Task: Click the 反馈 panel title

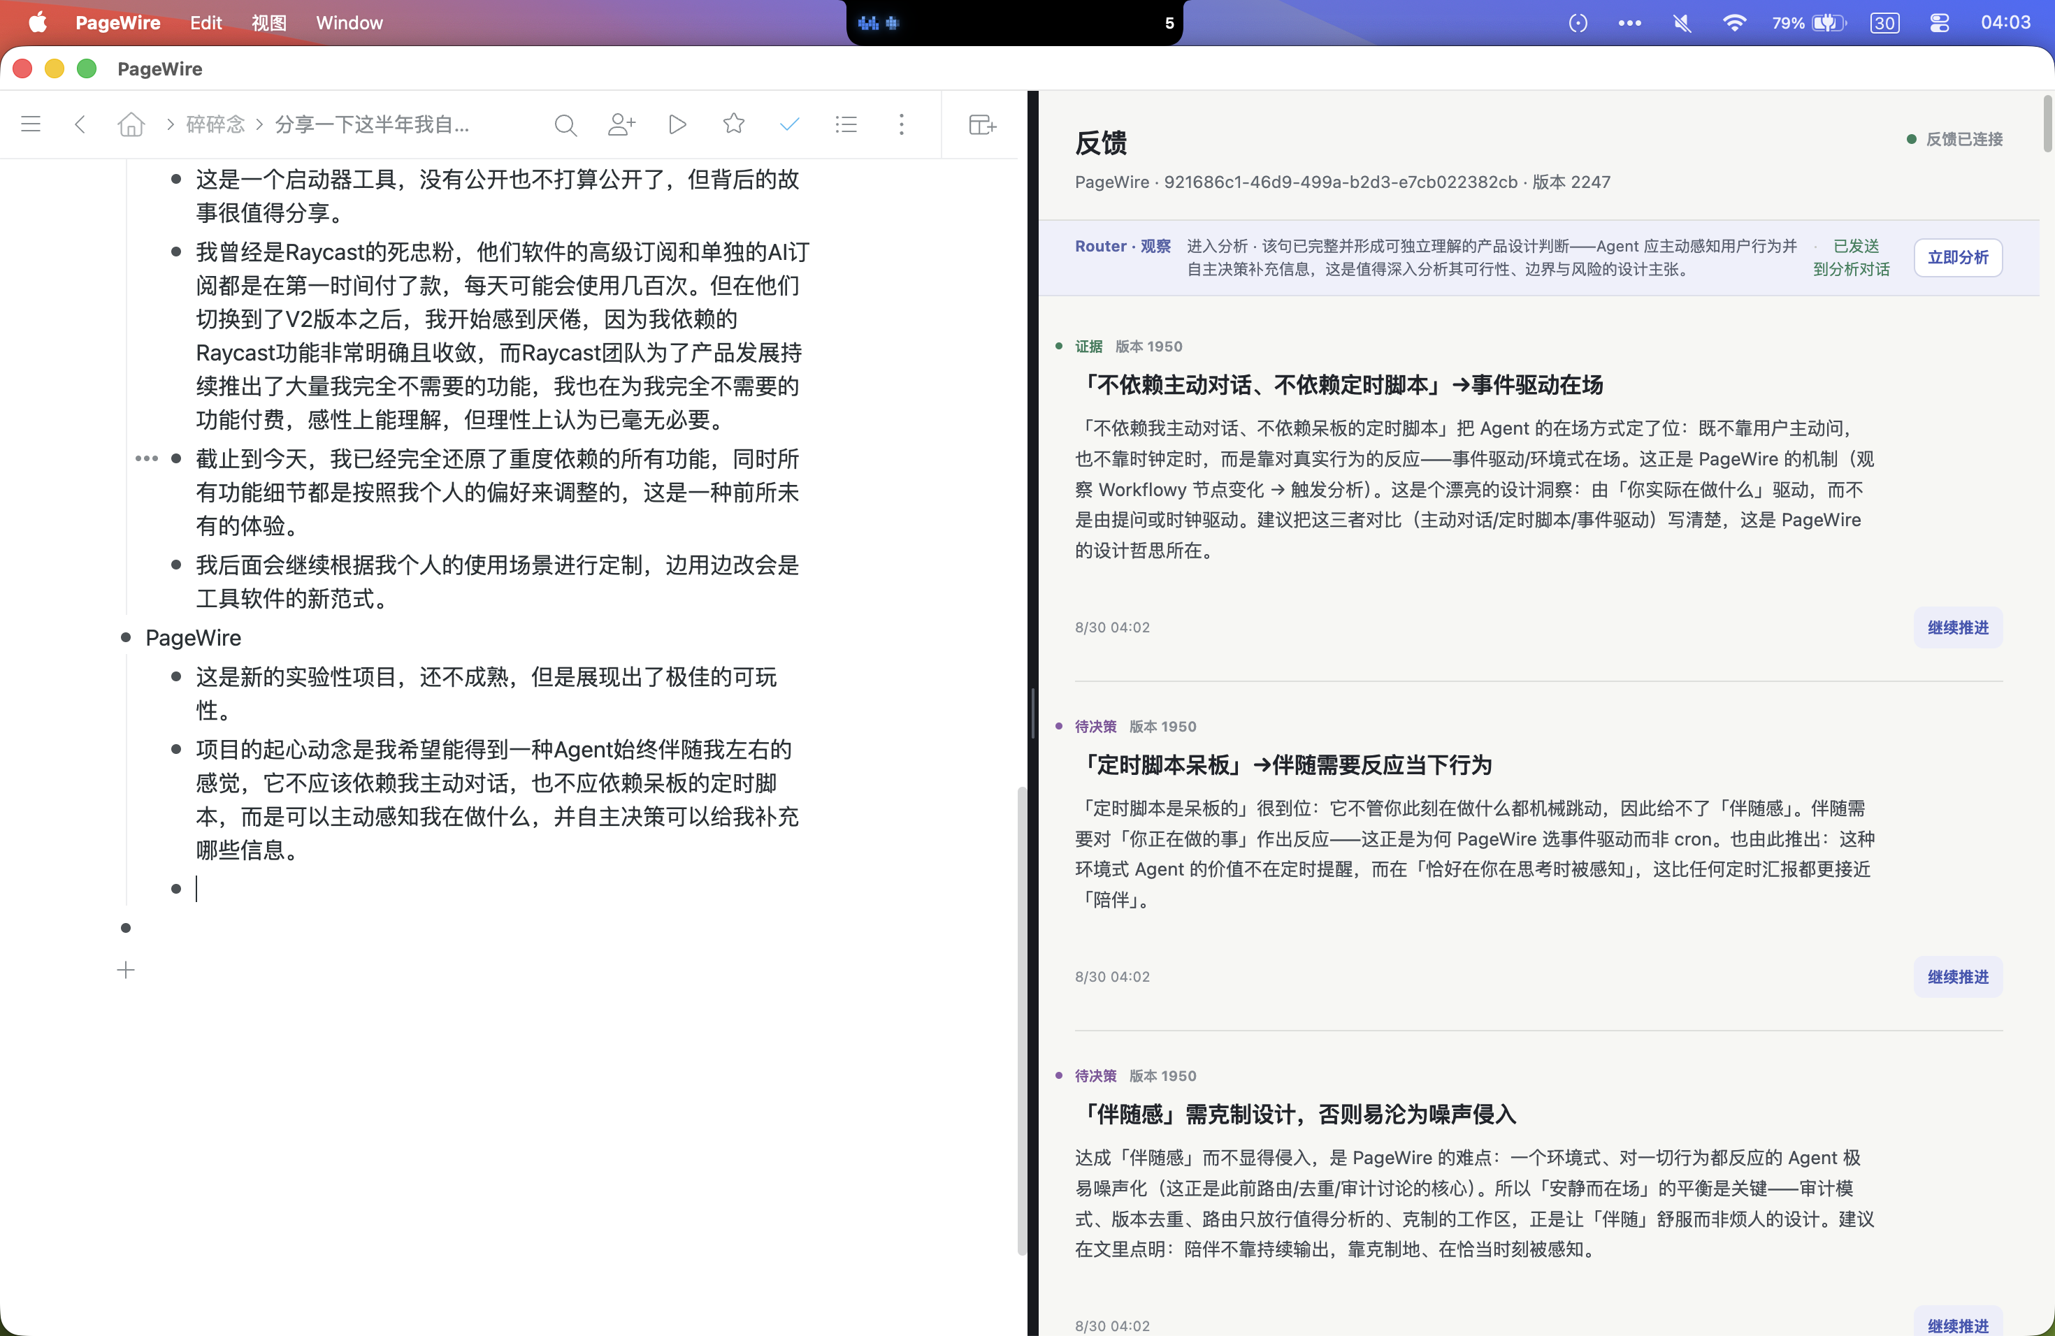Action: point(1101,143)
